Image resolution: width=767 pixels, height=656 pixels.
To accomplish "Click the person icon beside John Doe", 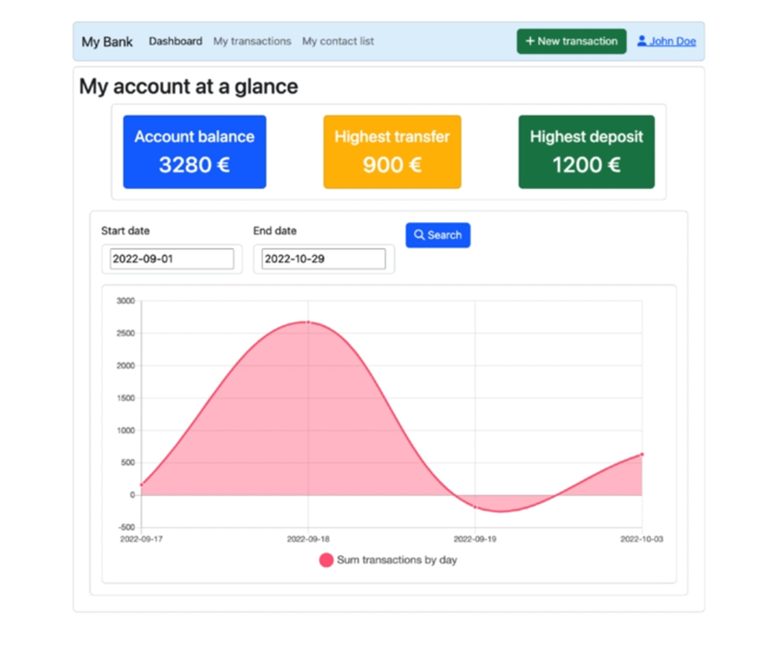I will (x=643, y=41).
